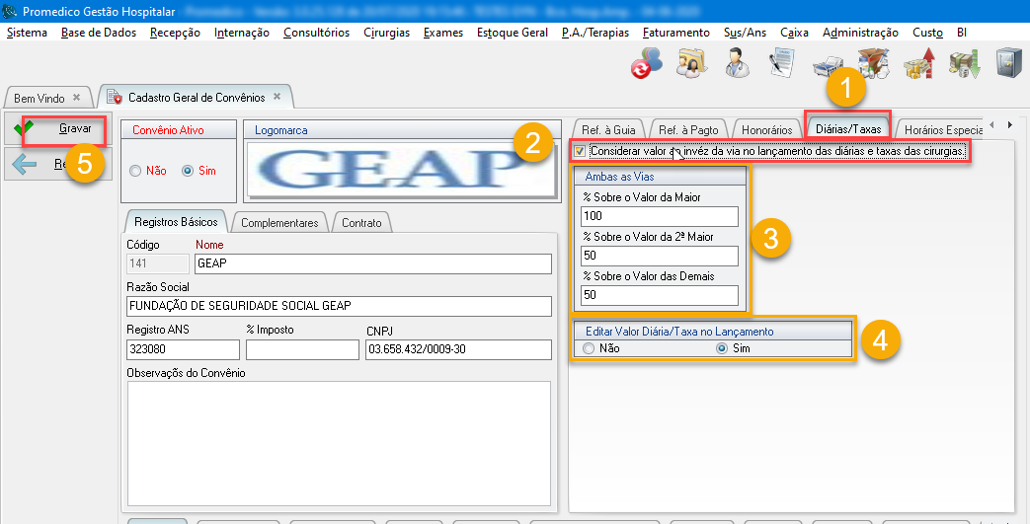The image size is (1030, 524).
Task: Open the document with pen icon
Action: (x=782, y=64)
